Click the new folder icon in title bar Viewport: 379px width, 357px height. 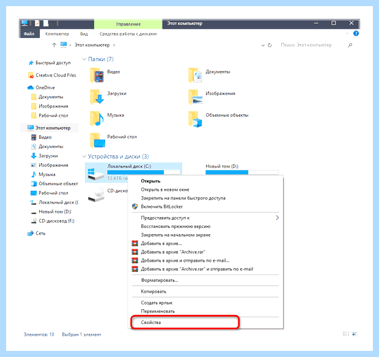46,23
